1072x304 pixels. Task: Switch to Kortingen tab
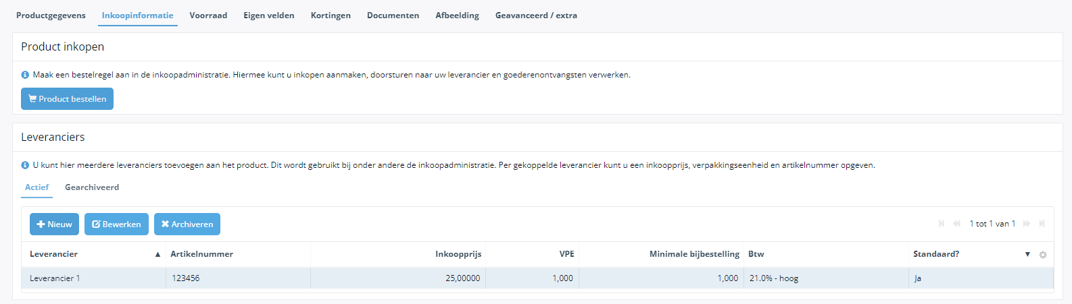click(331, 15)
